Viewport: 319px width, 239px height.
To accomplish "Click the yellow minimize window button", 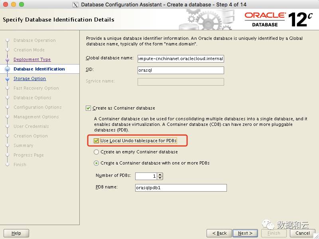I will click(x=14, y=4).
